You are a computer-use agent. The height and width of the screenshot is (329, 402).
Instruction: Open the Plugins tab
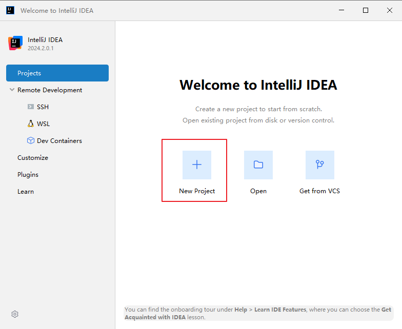[28, 175]
